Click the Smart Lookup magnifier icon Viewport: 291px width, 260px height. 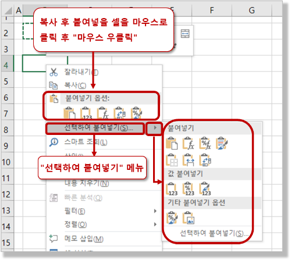pyautogui.click(x=54, y=142)
